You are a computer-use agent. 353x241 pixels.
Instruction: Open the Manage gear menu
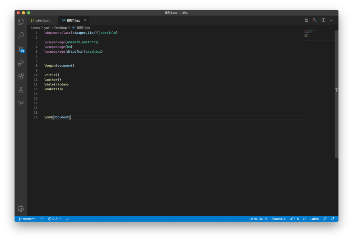coord(21,208)
